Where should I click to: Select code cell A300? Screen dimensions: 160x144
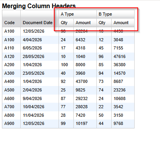(x=11, y=73)
